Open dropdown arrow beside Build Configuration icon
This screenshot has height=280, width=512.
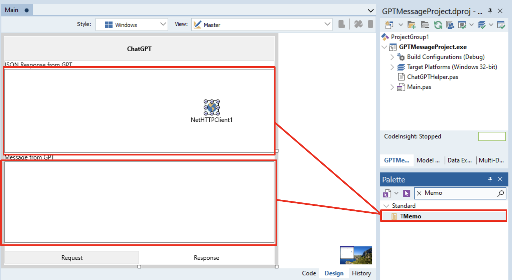tap(472, 25)
